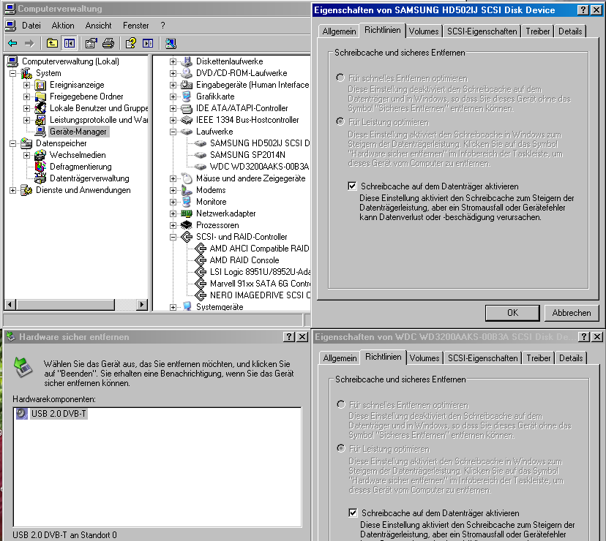Expand the Netzwerkadapter category
Viewport: 606px width, 541px height.
173,213
